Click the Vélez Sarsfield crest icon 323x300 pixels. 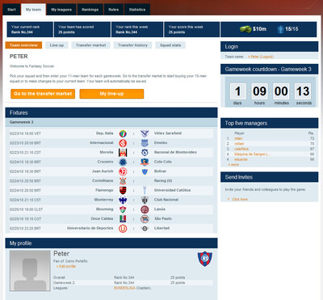(145, 133)
